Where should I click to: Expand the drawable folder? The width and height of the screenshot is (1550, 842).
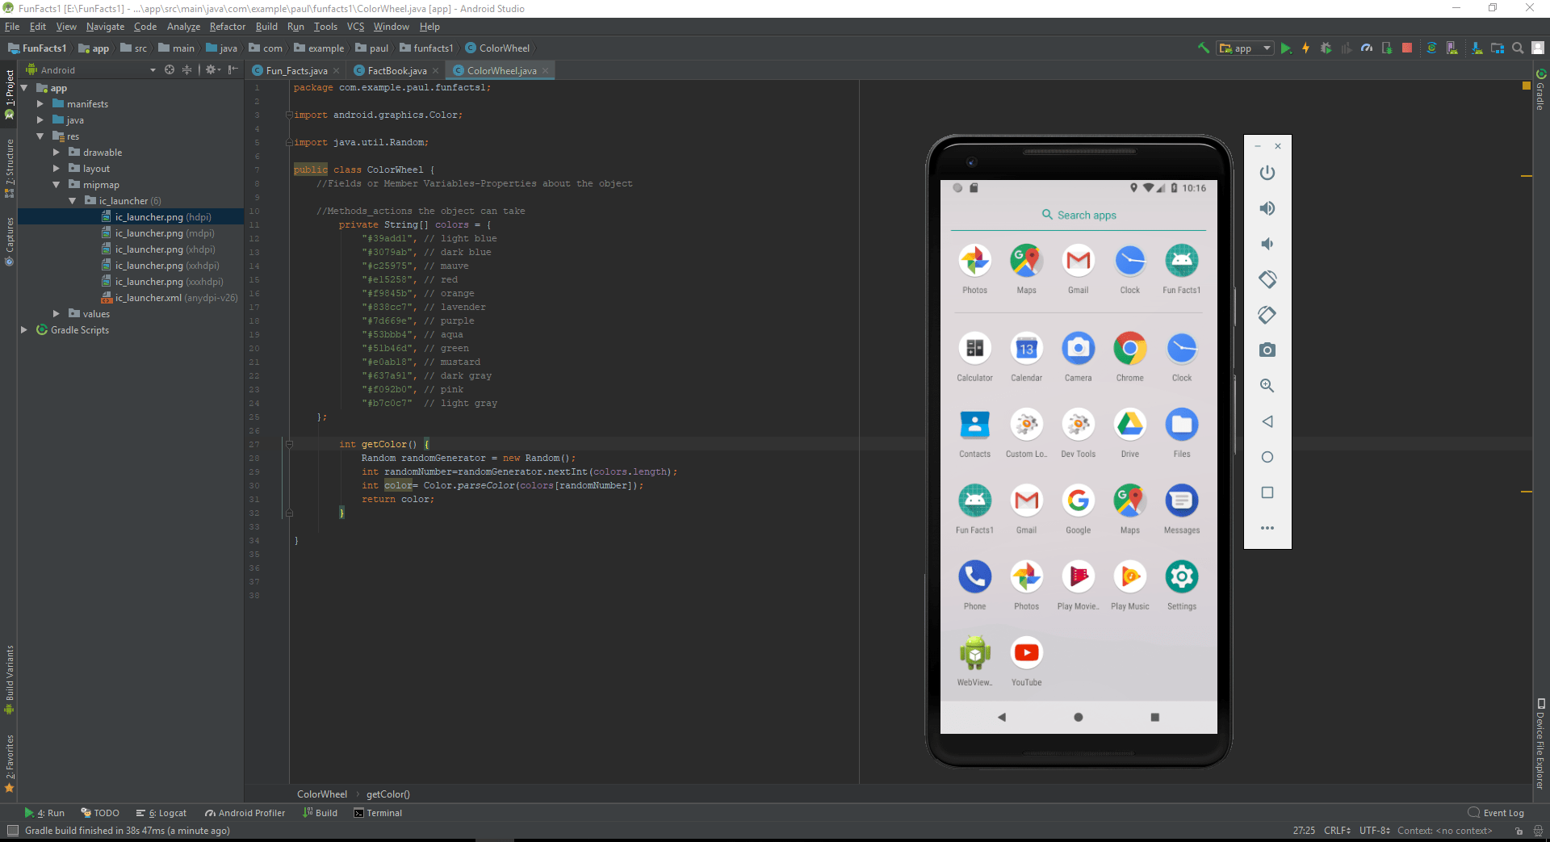(57, 153)
